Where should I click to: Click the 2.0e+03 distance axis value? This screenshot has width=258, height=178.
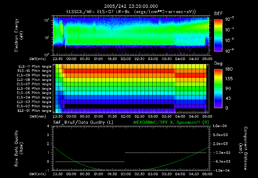[x=220, y=144]
